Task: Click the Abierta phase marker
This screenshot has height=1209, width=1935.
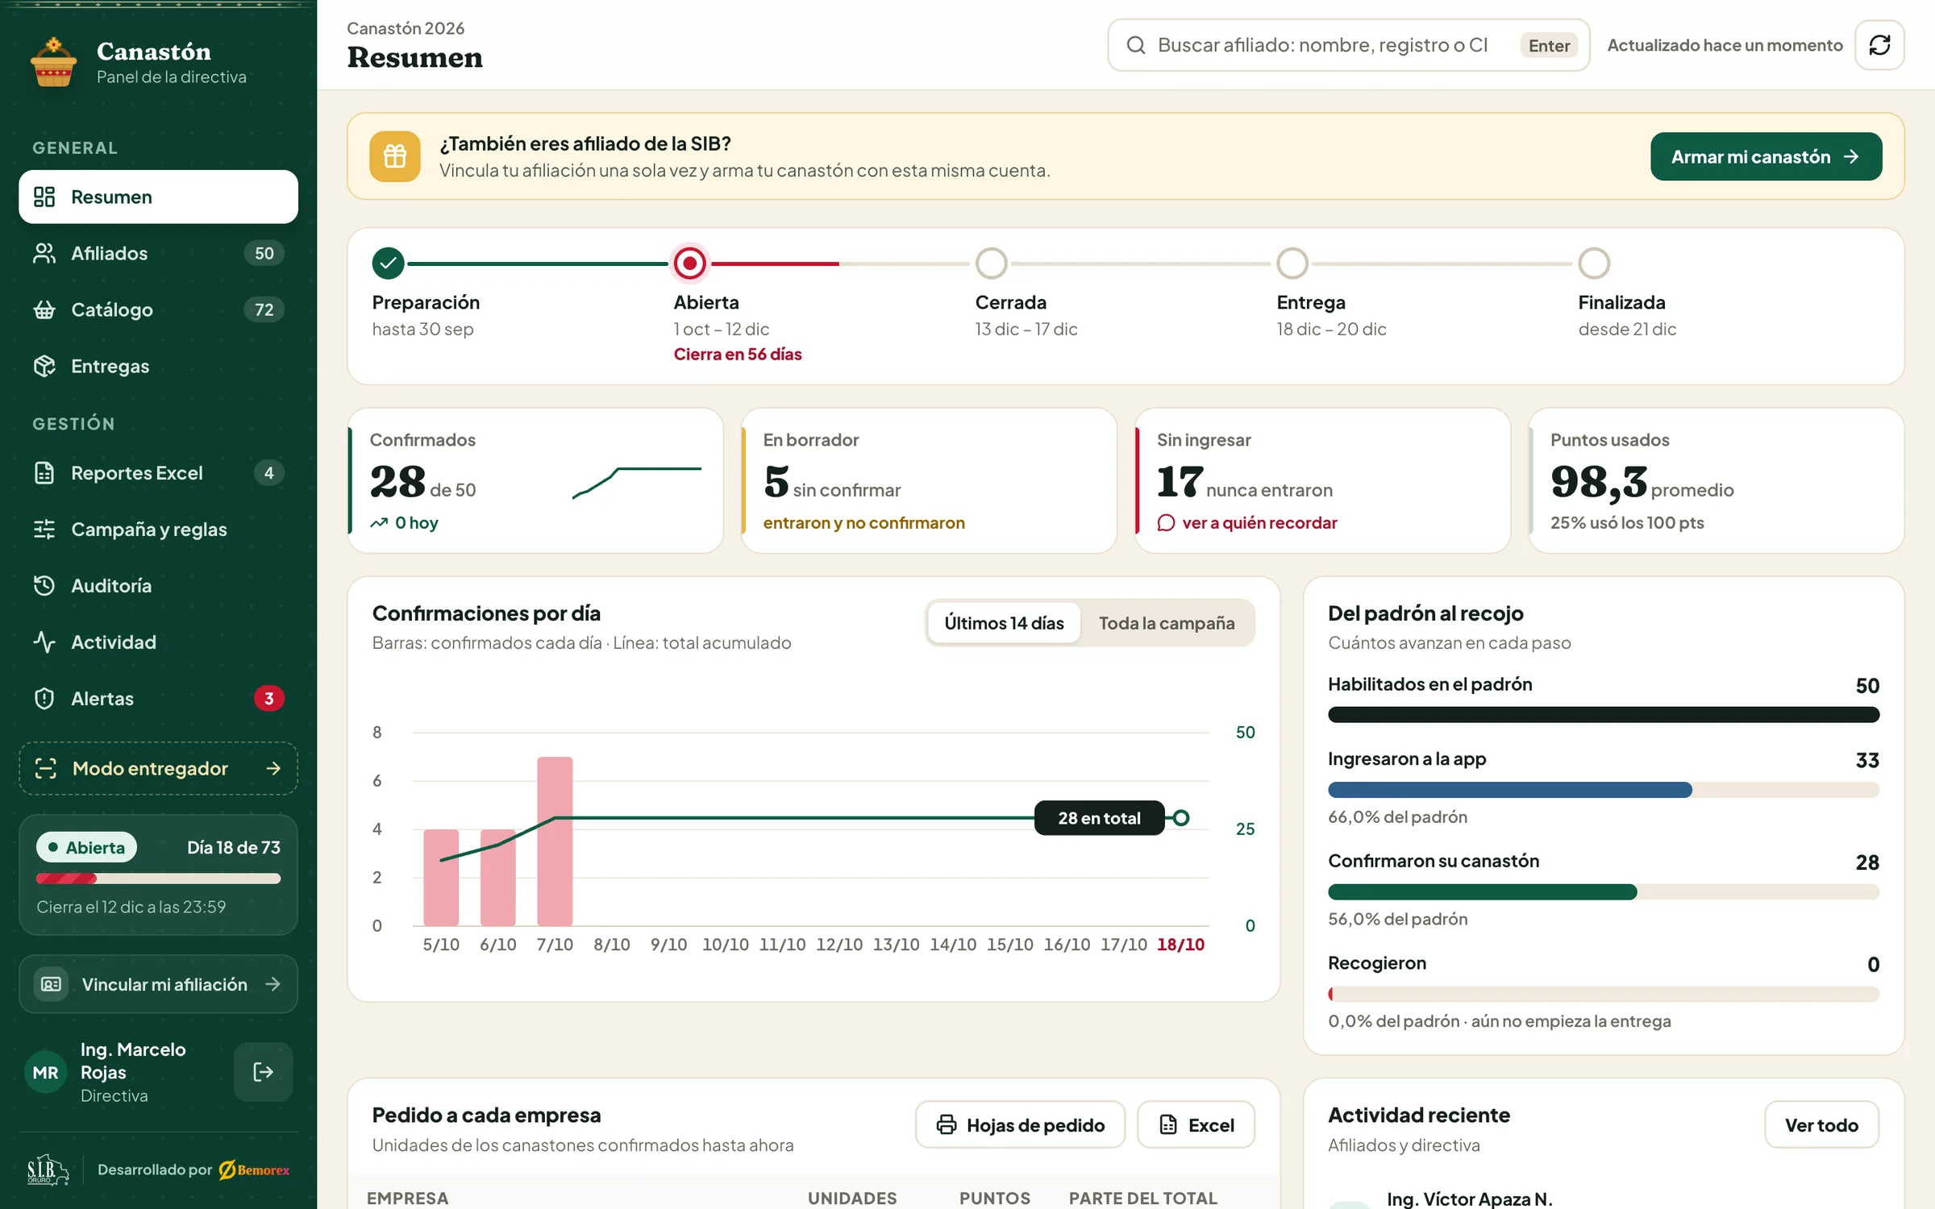Action: tap(689, 263)
